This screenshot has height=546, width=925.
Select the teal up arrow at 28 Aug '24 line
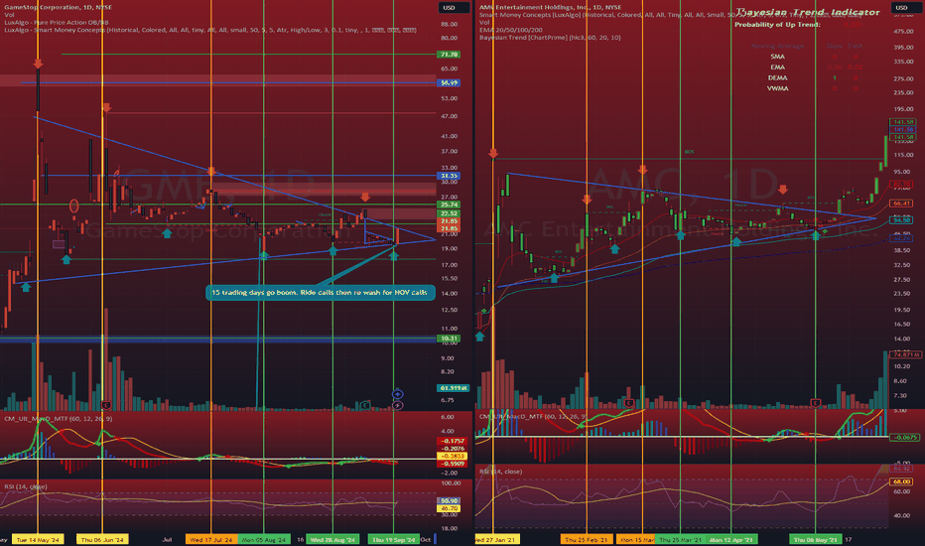tap(332, 250)
